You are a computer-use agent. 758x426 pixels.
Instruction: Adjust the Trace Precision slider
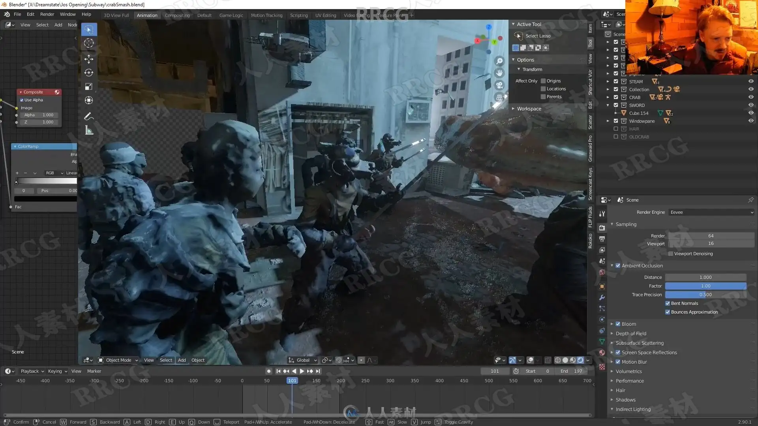[x=705, y=295]
